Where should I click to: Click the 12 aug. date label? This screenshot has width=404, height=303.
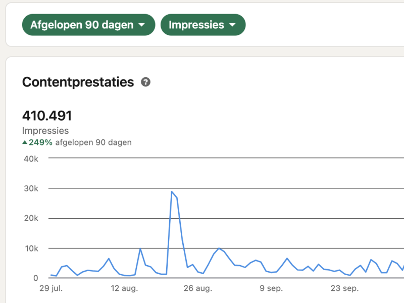(x=124, y=289)
